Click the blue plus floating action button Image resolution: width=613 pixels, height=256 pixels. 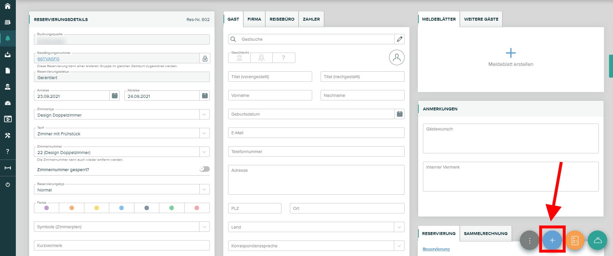tap(552, 240)
